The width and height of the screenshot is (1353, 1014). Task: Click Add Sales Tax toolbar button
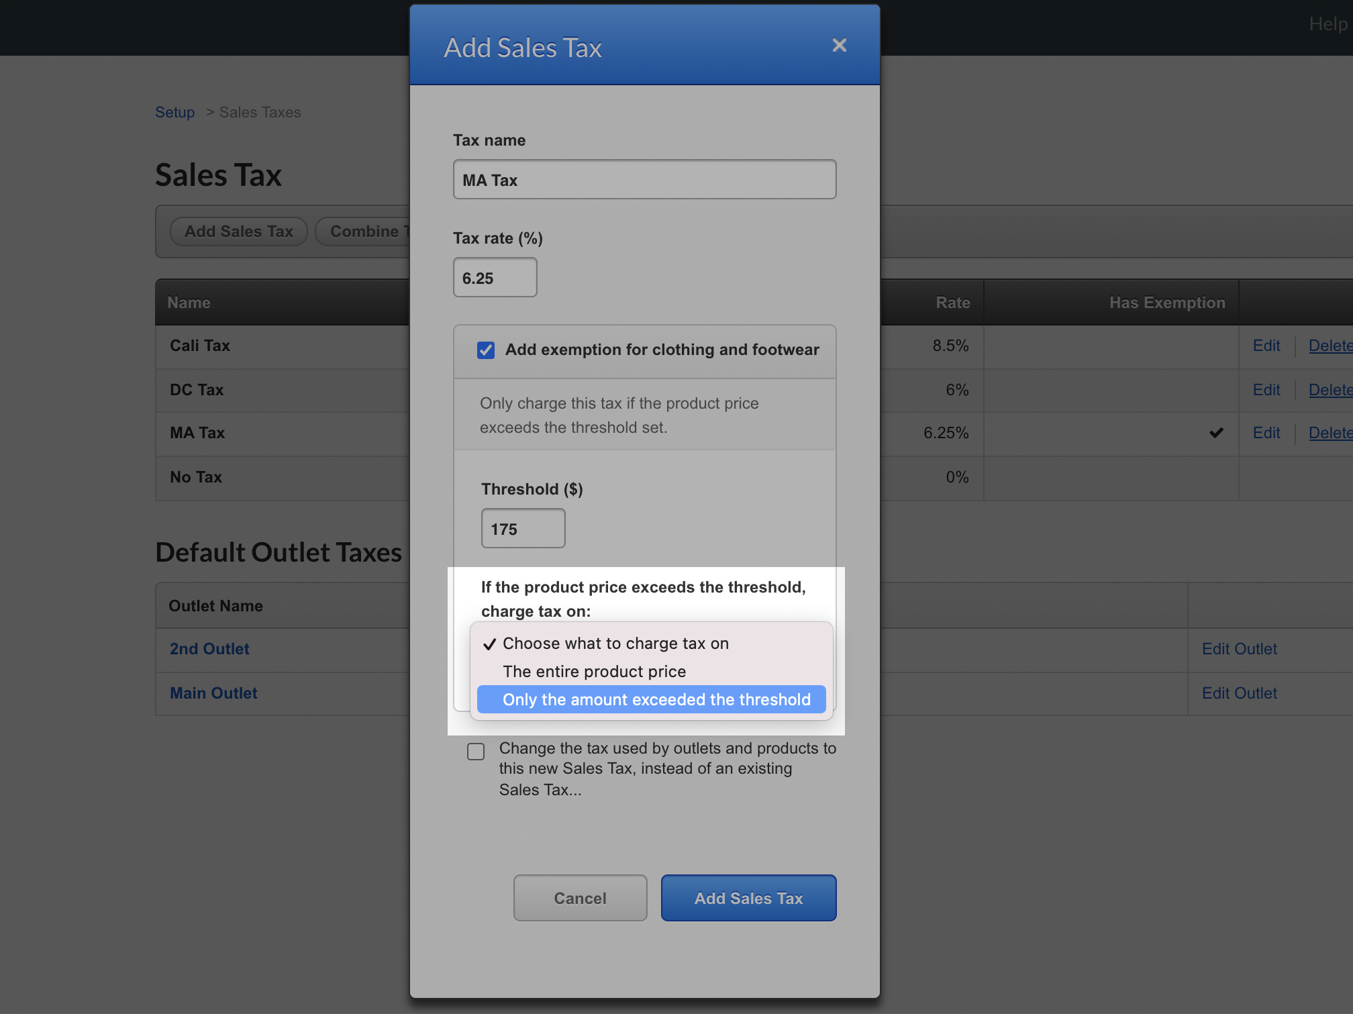pyautogui.click(x=238, y=232)
